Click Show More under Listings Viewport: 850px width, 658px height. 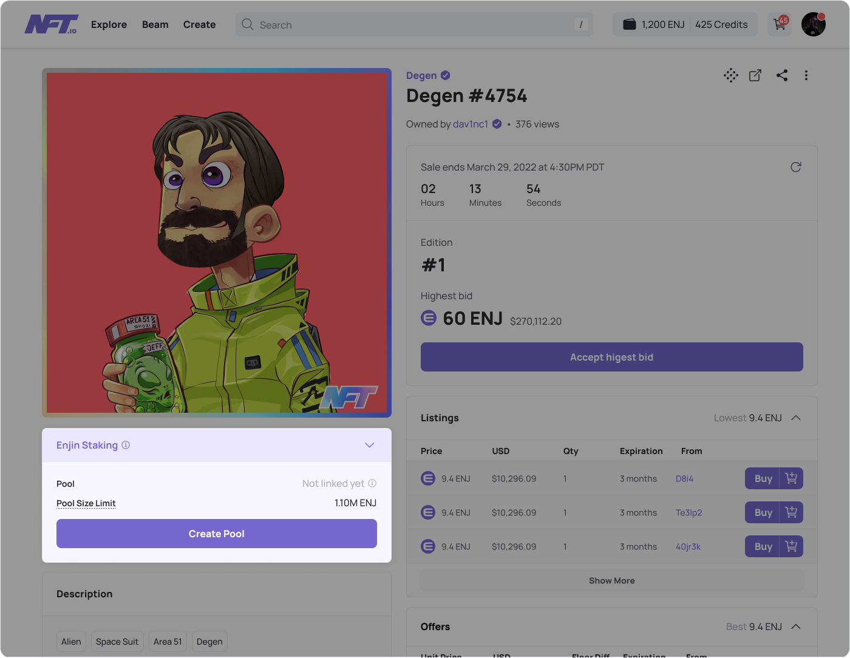612,580
